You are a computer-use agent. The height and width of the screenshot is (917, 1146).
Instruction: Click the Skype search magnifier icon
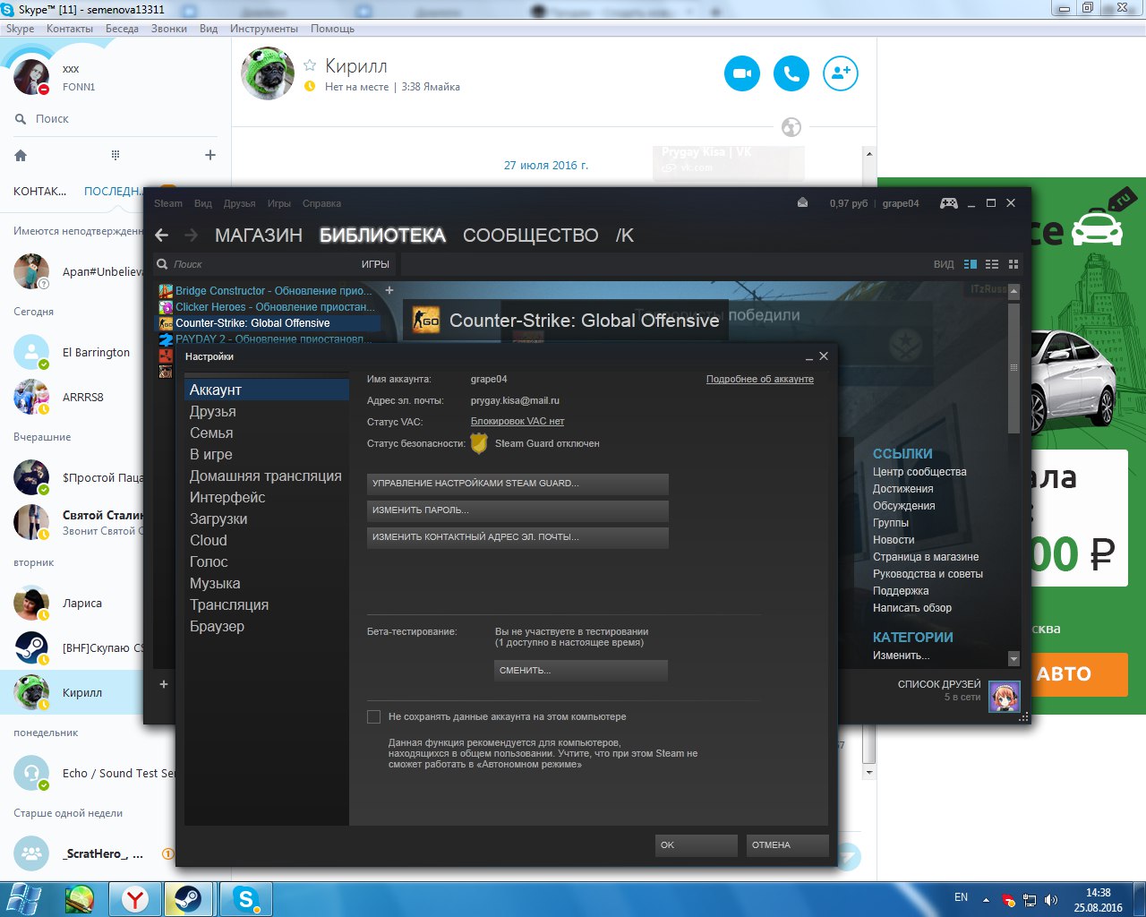pos(21,118)
